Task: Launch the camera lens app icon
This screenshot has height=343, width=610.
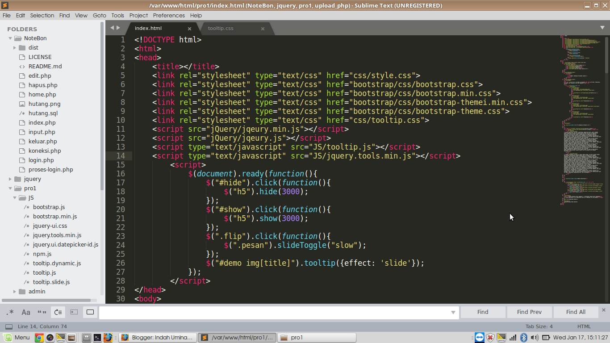Action: click(x=50, y=338)
